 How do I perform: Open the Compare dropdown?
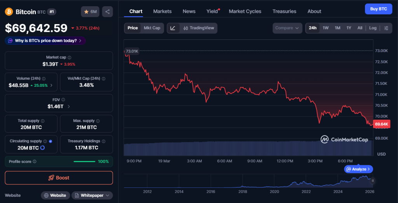click(x=287, y=28)
